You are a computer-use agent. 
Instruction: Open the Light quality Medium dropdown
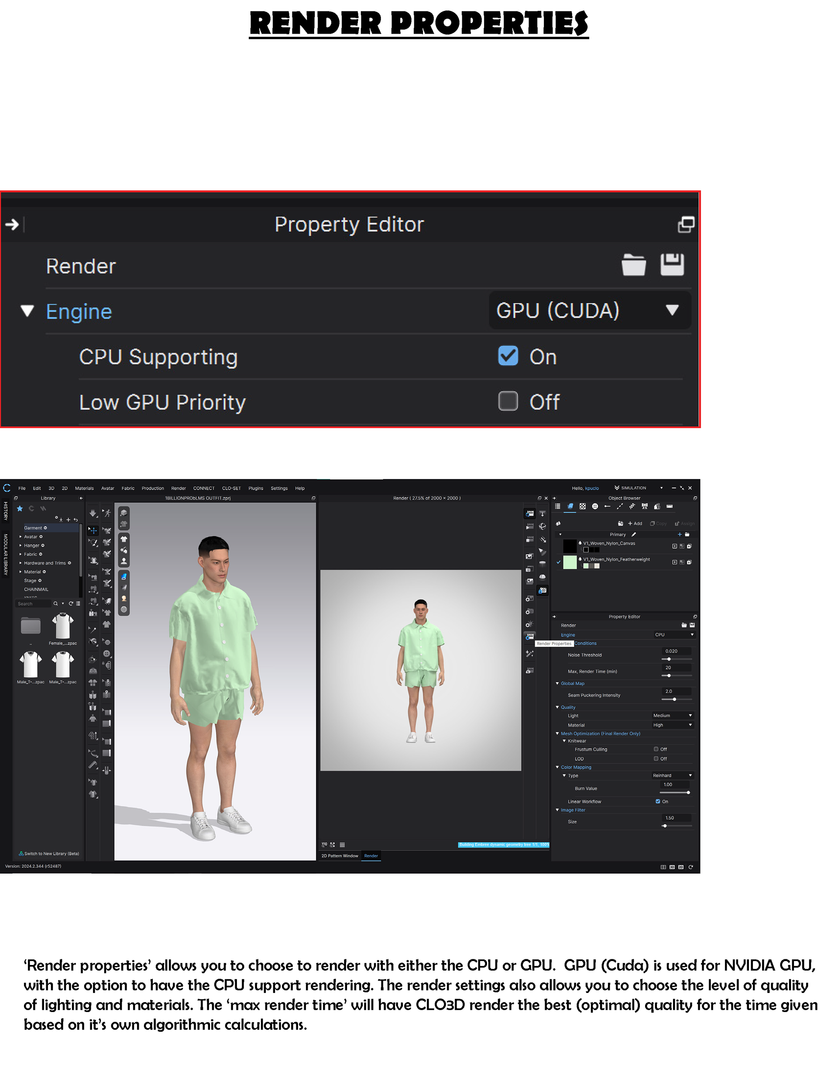pyautogui.click(x=673, y=715)
